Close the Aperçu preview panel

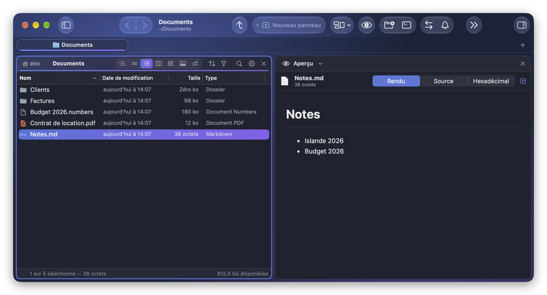(523, 64)
